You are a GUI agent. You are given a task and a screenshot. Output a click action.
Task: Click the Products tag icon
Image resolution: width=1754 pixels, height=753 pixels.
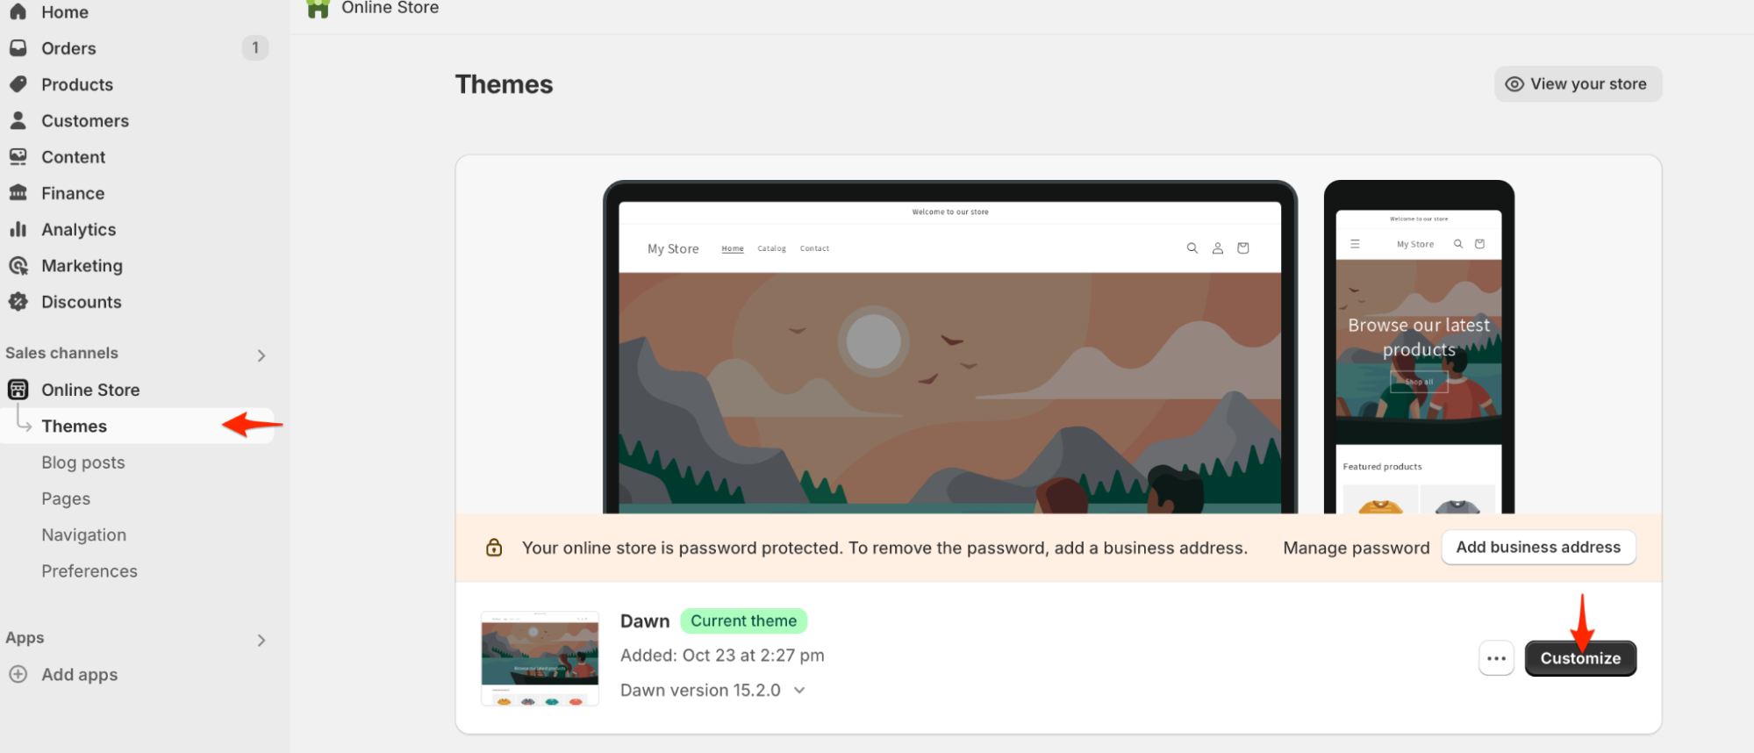(x=18, y=84)
